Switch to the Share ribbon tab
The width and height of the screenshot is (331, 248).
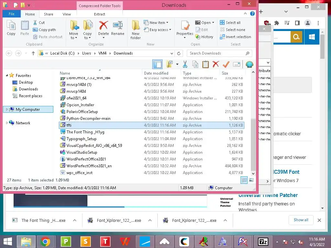tap(48, 14)
